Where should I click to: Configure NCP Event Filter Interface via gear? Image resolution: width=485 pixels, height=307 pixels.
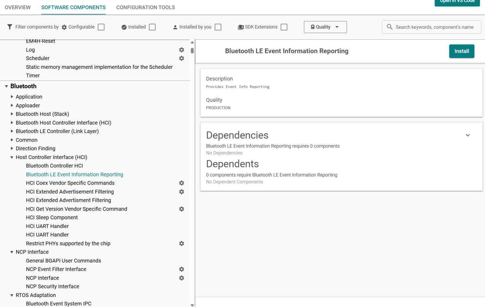tap(182, 269)
